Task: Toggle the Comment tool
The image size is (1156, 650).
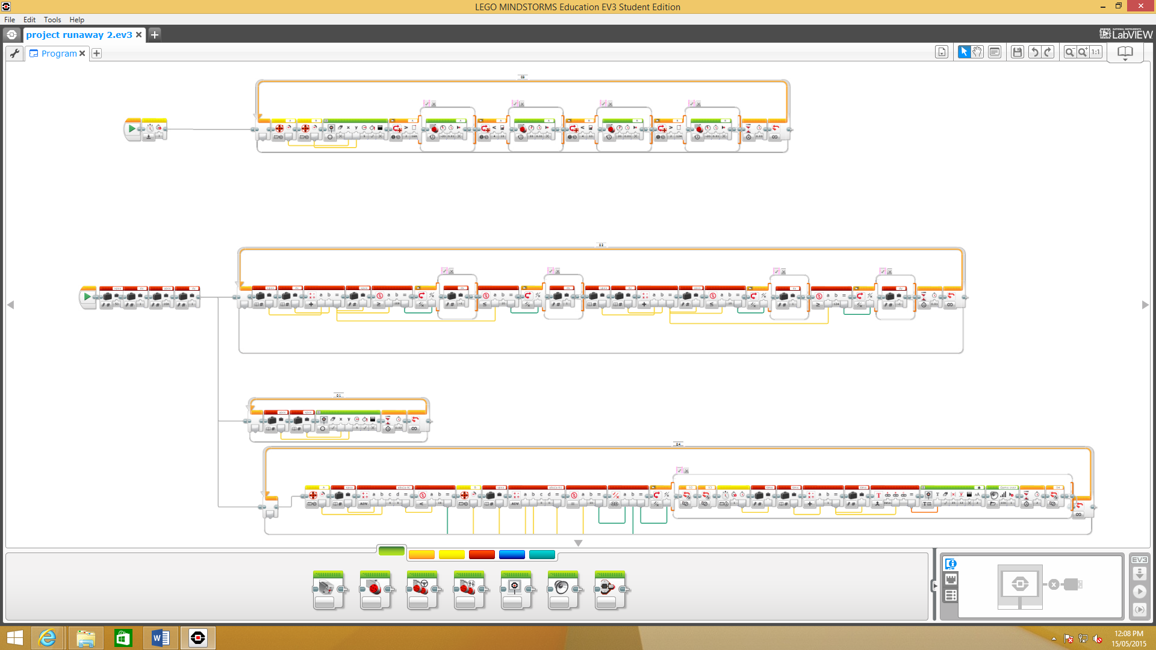Action: [995, 52]
